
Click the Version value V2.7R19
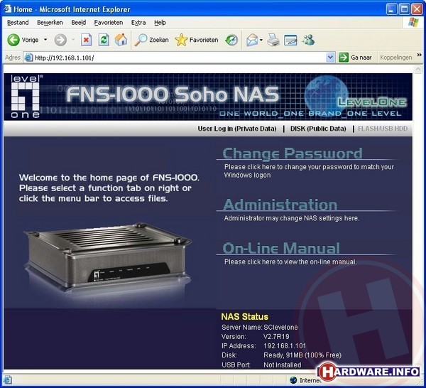click(x=276, y=337)
